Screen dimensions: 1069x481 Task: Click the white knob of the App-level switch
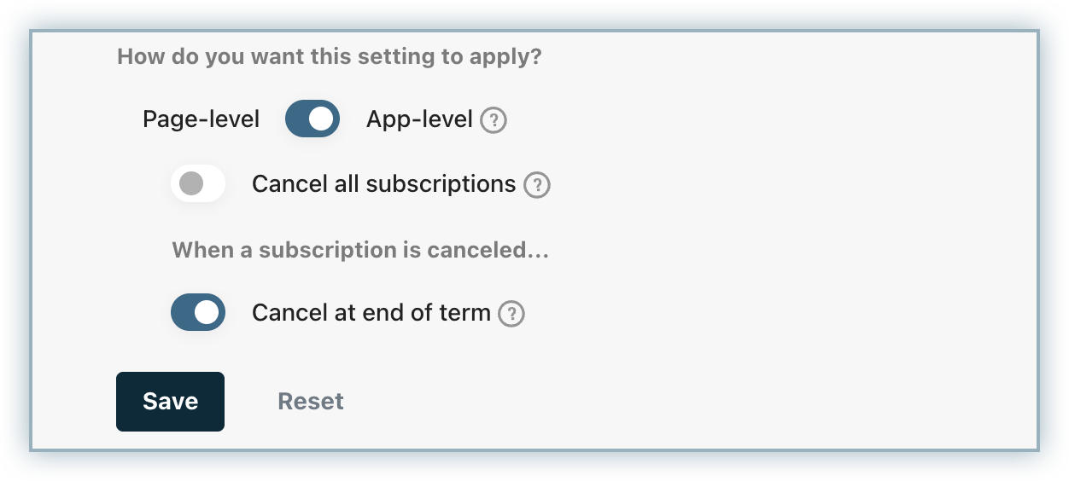pyautogui.click(x=321, y=119)
